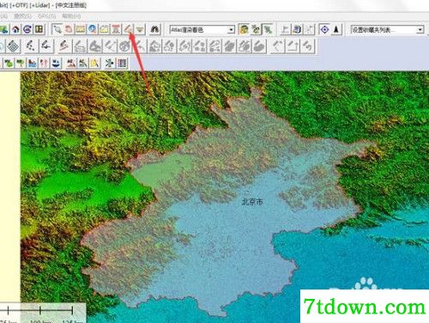Click the diamond grid icon in second toolbar
The image size is (429, 323).
[13, 46]
